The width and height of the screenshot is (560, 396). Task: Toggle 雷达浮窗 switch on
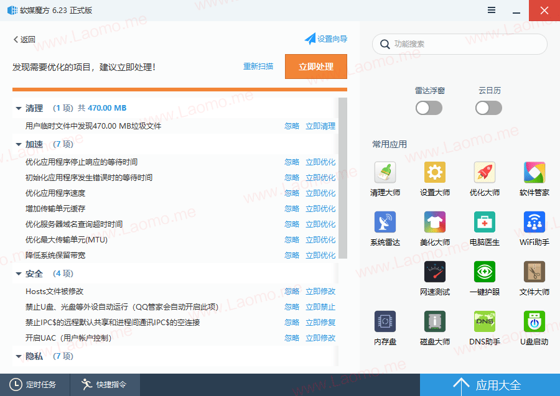(429, 108)
